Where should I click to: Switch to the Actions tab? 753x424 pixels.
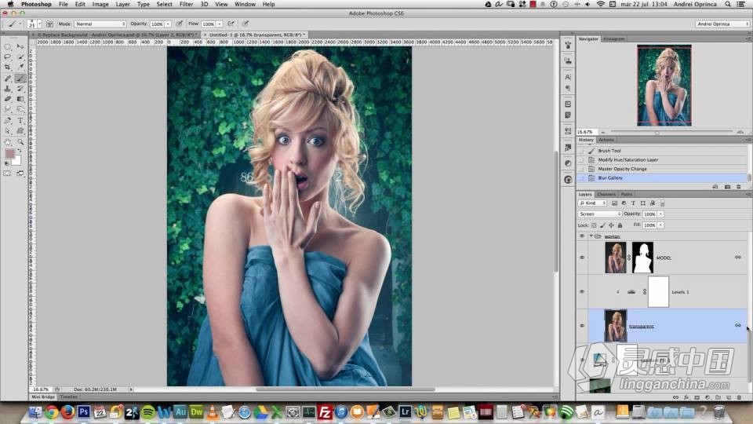click(606, 140)
